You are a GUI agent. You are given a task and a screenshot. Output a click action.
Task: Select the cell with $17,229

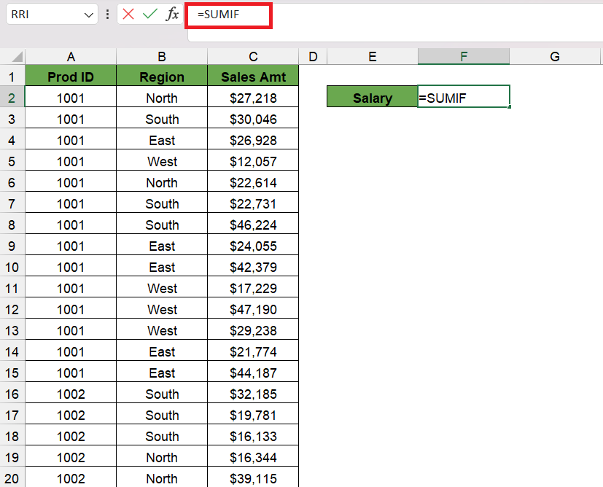(253, 288)
